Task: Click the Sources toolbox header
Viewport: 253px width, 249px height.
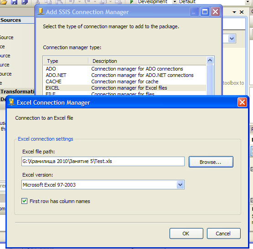Action: pyautogui.click(x=17, y=20)
